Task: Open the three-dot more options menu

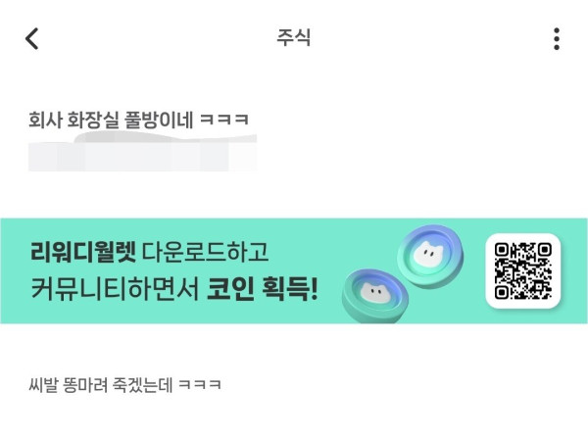Action: click(x=557, y=38)
